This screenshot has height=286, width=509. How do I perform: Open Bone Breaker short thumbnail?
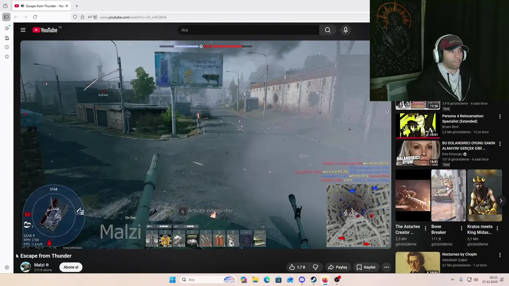(449, 195)
